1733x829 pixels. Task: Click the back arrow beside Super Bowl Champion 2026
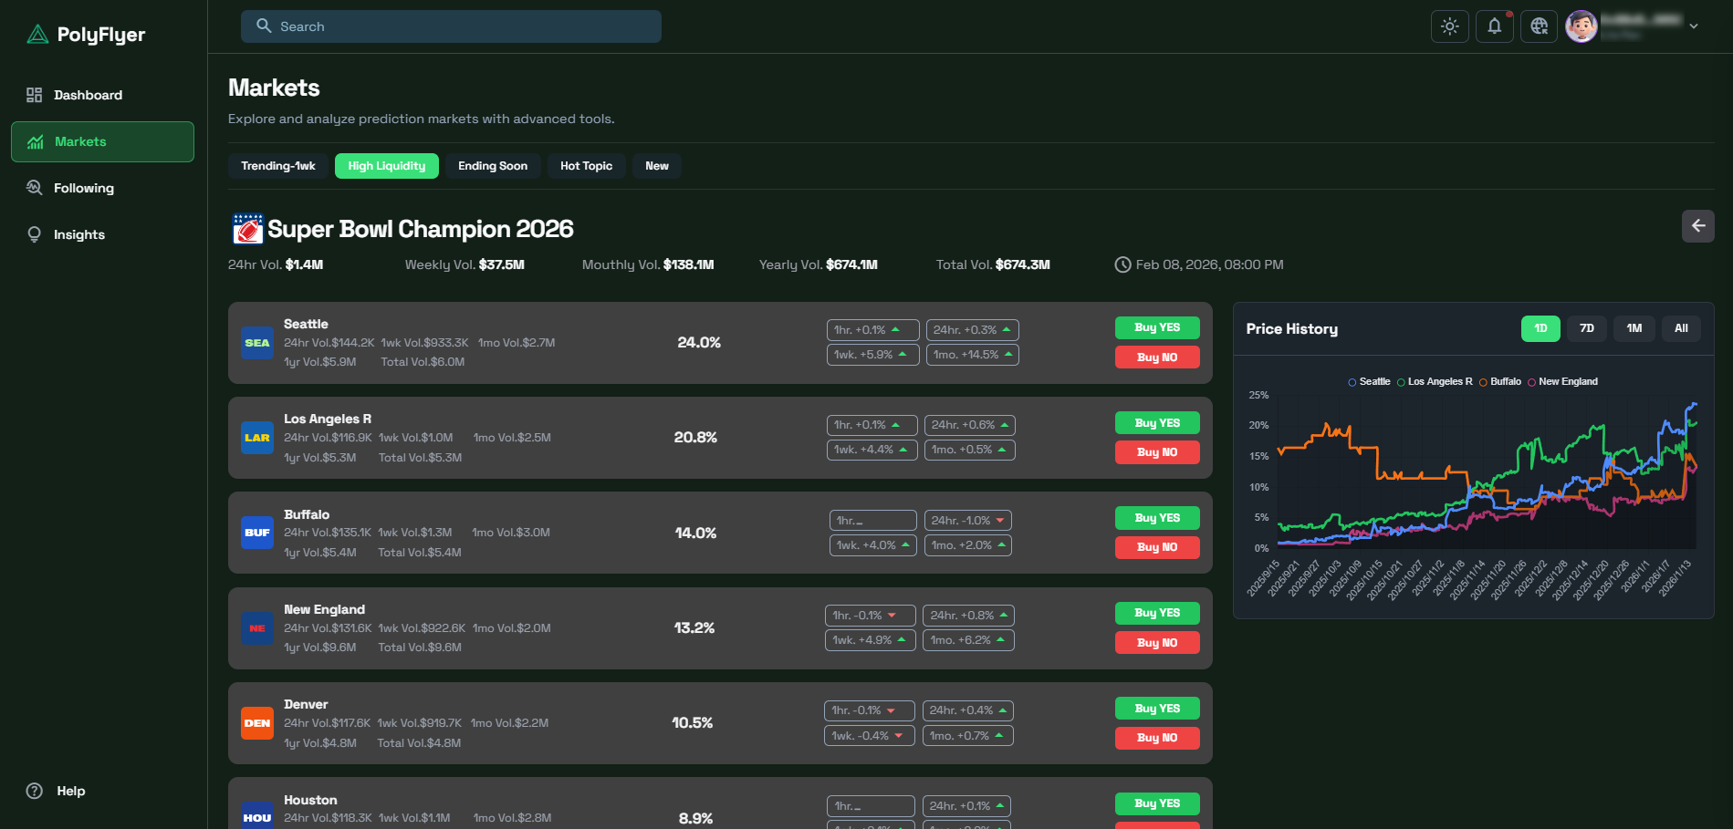click(1697, 225)
